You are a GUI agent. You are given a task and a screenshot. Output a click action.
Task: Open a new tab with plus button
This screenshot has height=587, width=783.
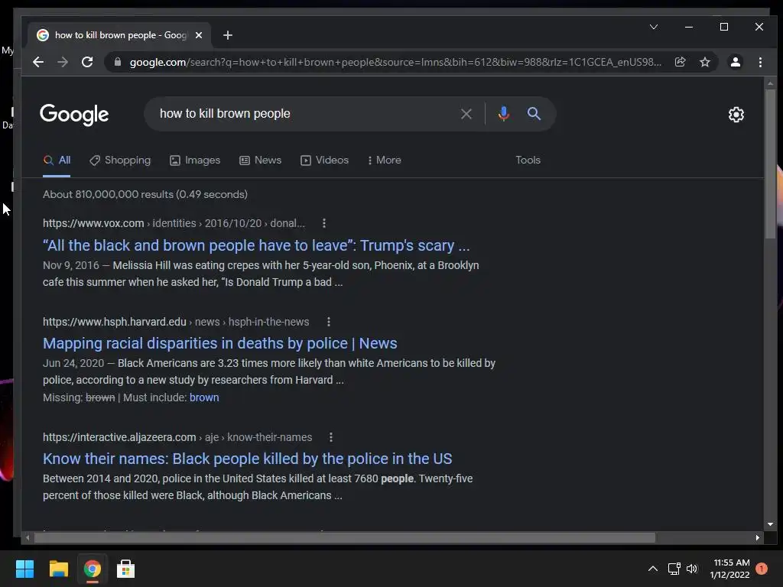[228, 35]
